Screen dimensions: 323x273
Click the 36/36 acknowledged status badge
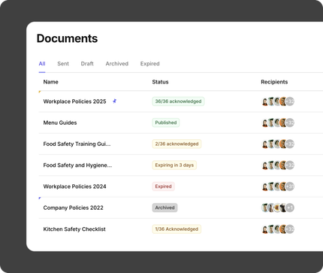178,102
